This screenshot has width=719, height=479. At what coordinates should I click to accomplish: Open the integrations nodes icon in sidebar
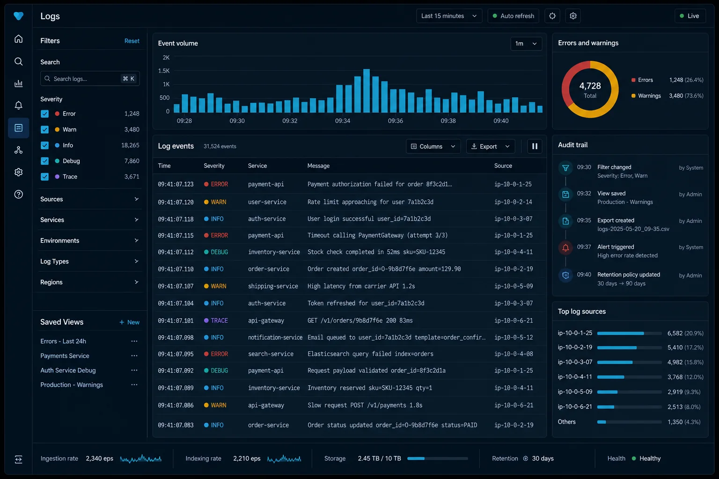click(18, 150)
